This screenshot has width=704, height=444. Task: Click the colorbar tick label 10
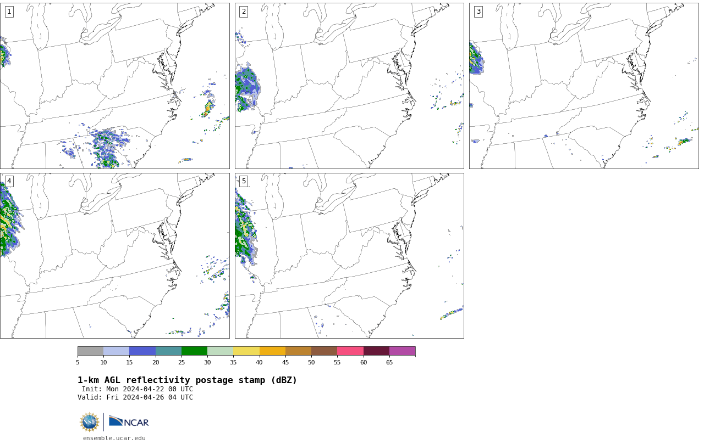103,363
